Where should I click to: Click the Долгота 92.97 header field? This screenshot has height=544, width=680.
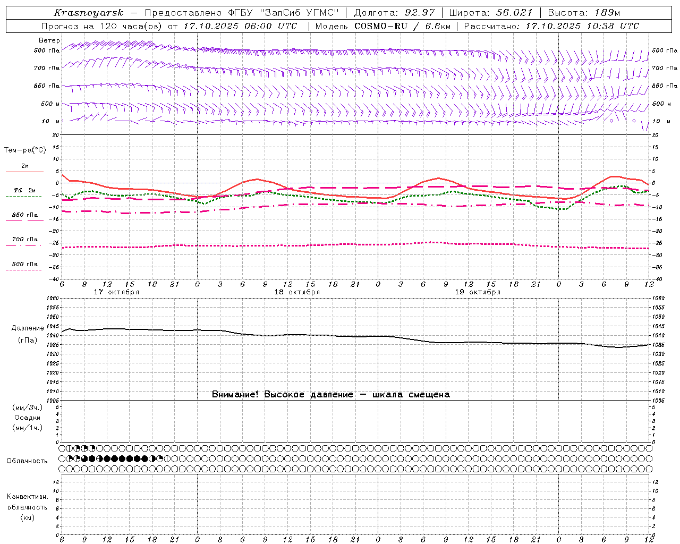(394, 13)
